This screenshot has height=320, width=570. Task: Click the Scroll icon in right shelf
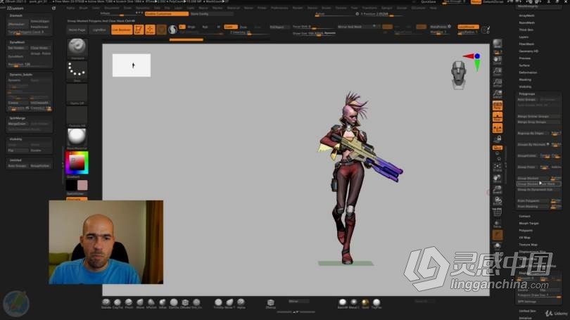[498, 60]
